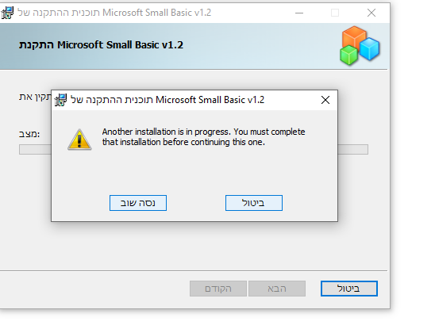The height and width of the screenshot is (329, 435).
Task: Close the main installer window
Action: tap(371, 13)
